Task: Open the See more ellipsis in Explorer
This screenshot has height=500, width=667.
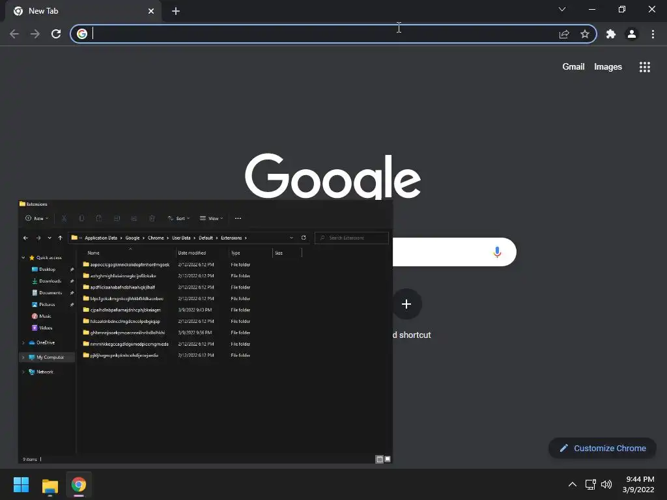Action: coord(238,218)
